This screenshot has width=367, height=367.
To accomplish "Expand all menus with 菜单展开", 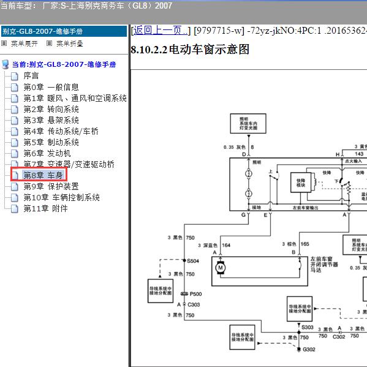I will click(25, 44).
